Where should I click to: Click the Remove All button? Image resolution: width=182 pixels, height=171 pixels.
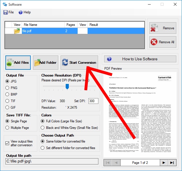163,42
